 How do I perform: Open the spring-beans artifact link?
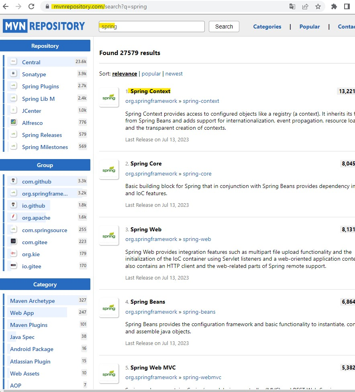(x=199, y=312)
